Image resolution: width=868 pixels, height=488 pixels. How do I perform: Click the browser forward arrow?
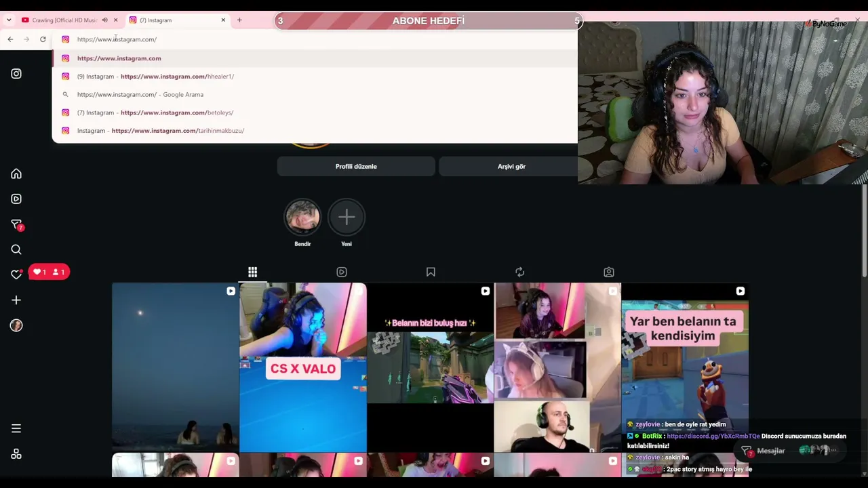pyautogui.click(x=26, y=39)
